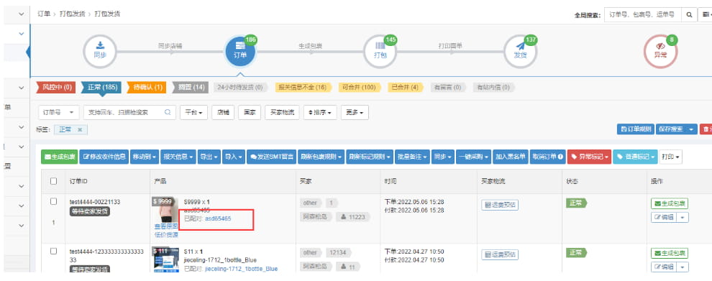Image resolution: width=712 pixels, height=281 pixels.
Task: Click the 取消订单 button with the info icon
Action: pos(547,157)
